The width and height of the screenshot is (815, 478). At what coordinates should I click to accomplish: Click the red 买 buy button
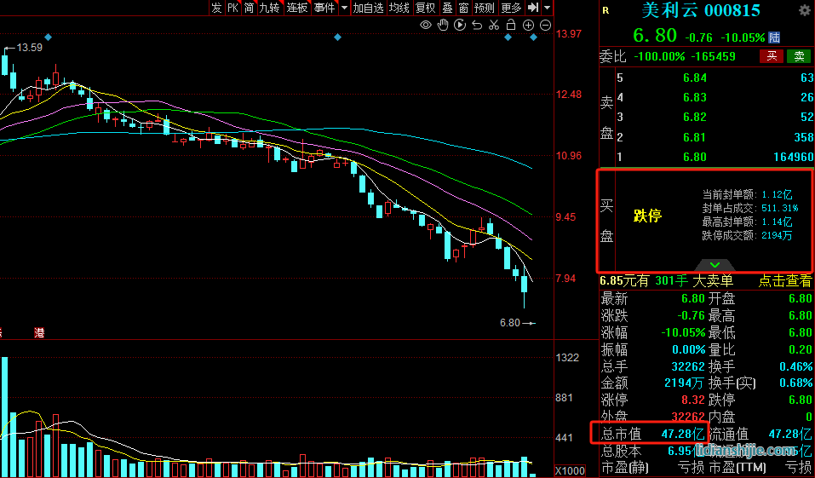point(772,56)
